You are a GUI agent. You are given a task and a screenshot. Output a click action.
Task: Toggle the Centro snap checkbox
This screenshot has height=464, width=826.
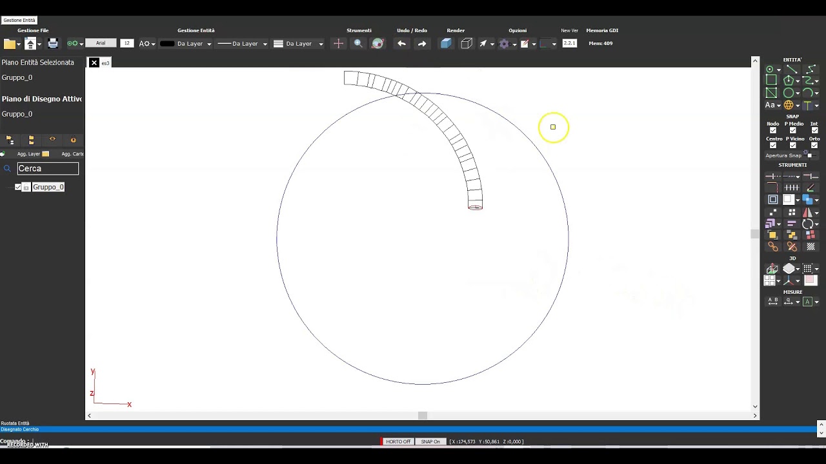[772, 145]
